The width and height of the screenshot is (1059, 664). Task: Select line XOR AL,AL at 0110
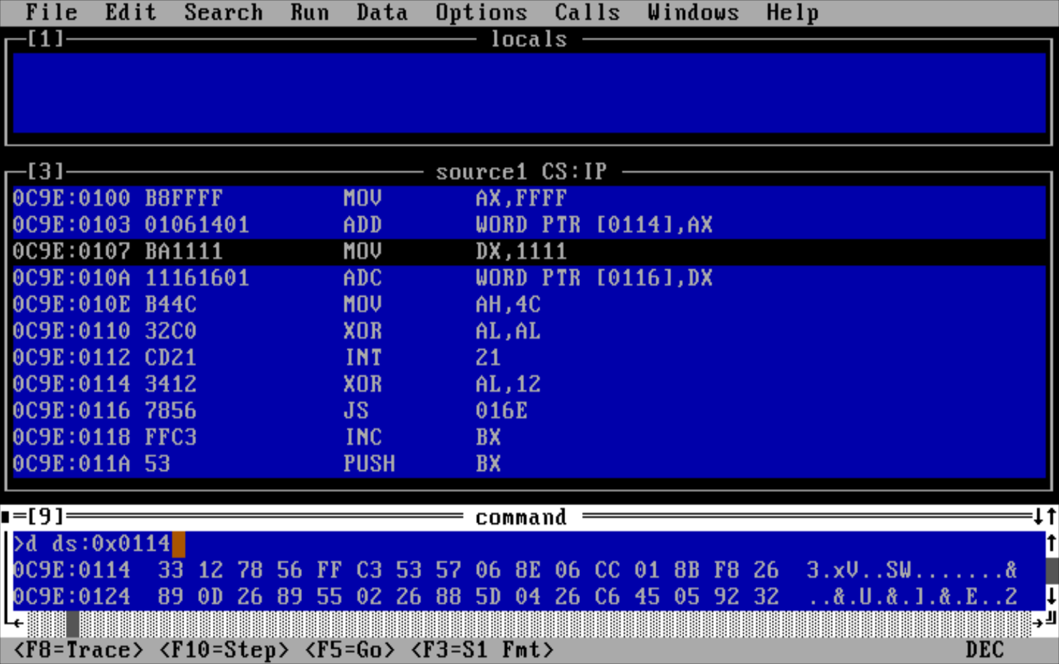529,332
